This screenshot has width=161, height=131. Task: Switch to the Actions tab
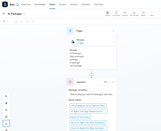(x=63, y=4)
